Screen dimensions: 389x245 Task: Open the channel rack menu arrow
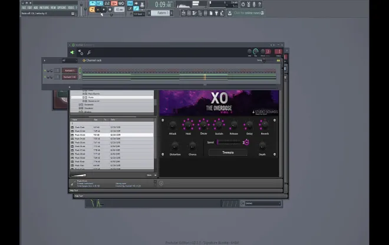point(45,60)
